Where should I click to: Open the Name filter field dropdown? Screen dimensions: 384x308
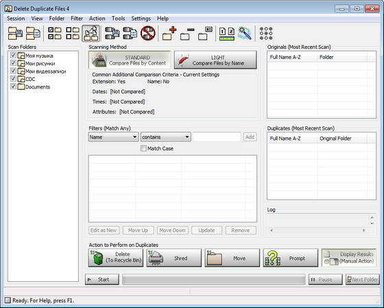click(x=113, y=137)
